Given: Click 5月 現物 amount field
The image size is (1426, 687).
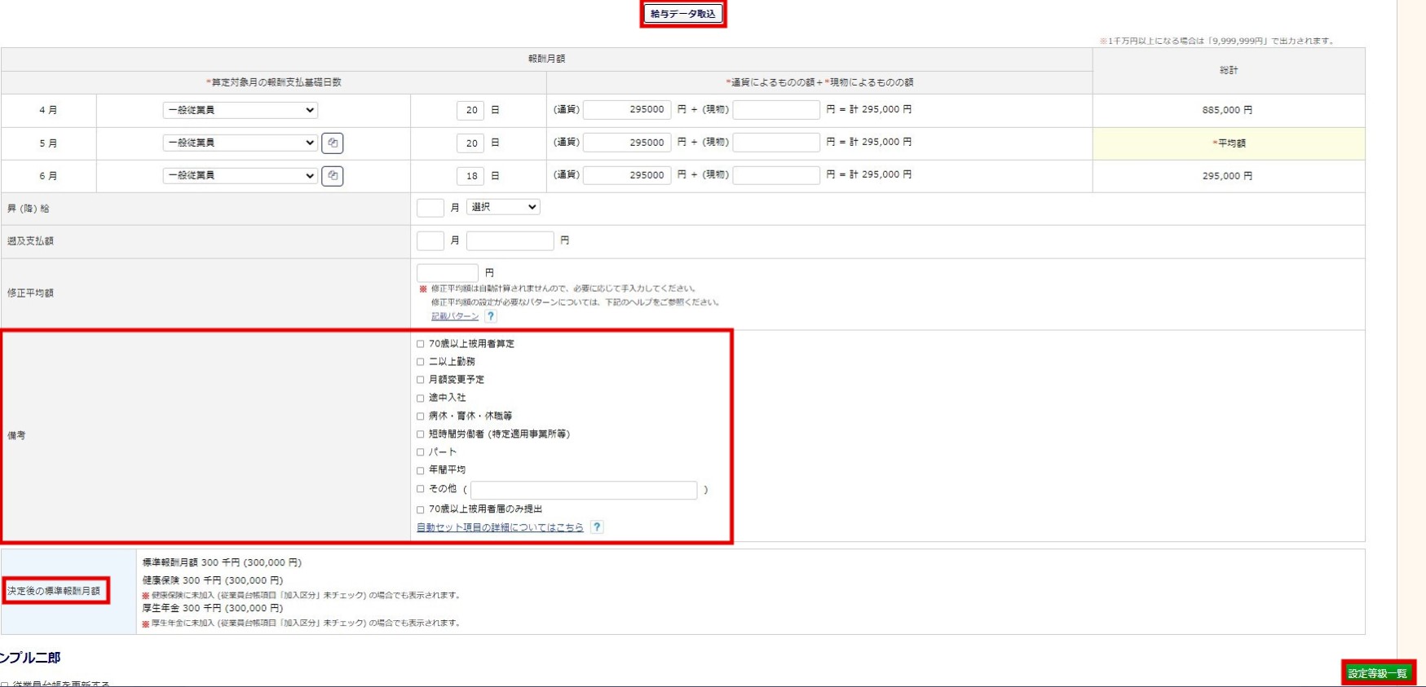Looking at the screenshot, I should tap(776, 142).
